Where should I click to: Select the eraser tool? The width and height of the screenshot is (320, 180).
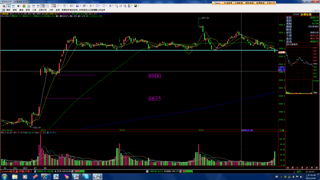pyautogui.click(x=120, y=6)
